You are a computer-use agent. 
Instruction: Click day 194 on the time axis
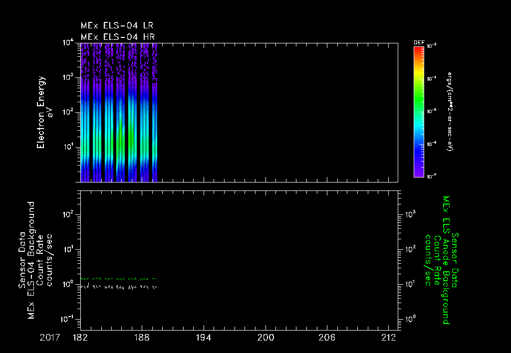pyautogui.click(x=204, y=338)
